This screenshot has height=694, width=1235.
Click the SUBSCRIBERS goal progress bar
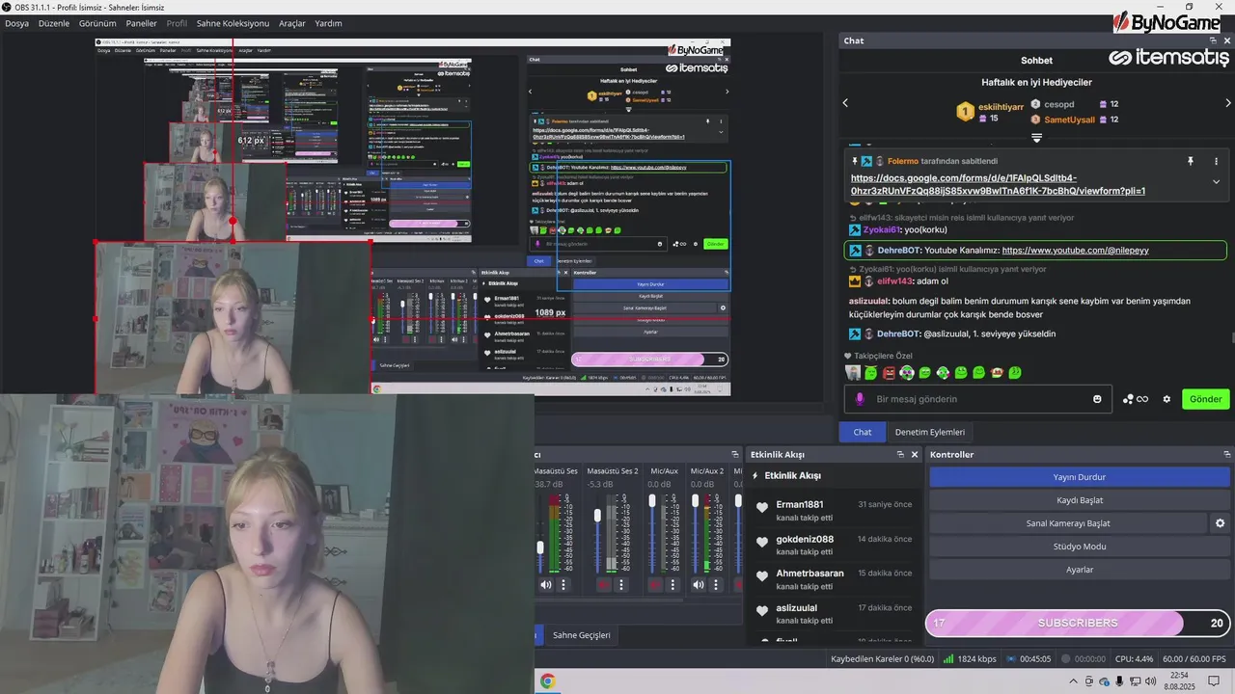point(1078,624)
